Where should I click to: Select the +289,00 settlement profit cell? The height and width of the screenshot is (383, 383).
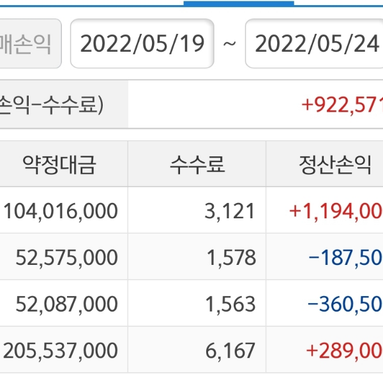pos(344,350)
